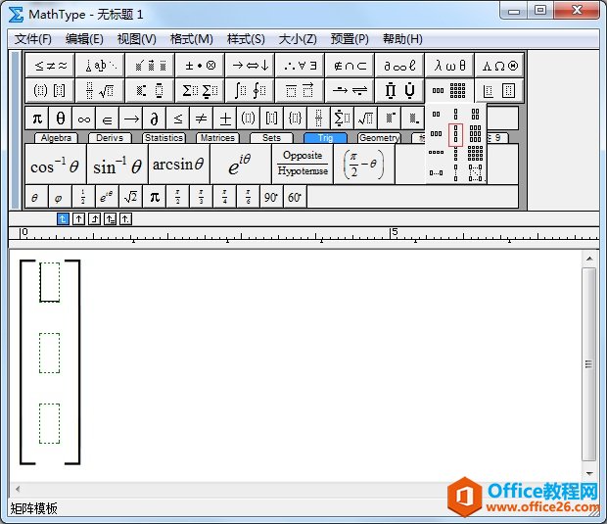
Task: Open miscellaneous symbols palette ∂∞ℓ
Action: click(x=399, y=66)
